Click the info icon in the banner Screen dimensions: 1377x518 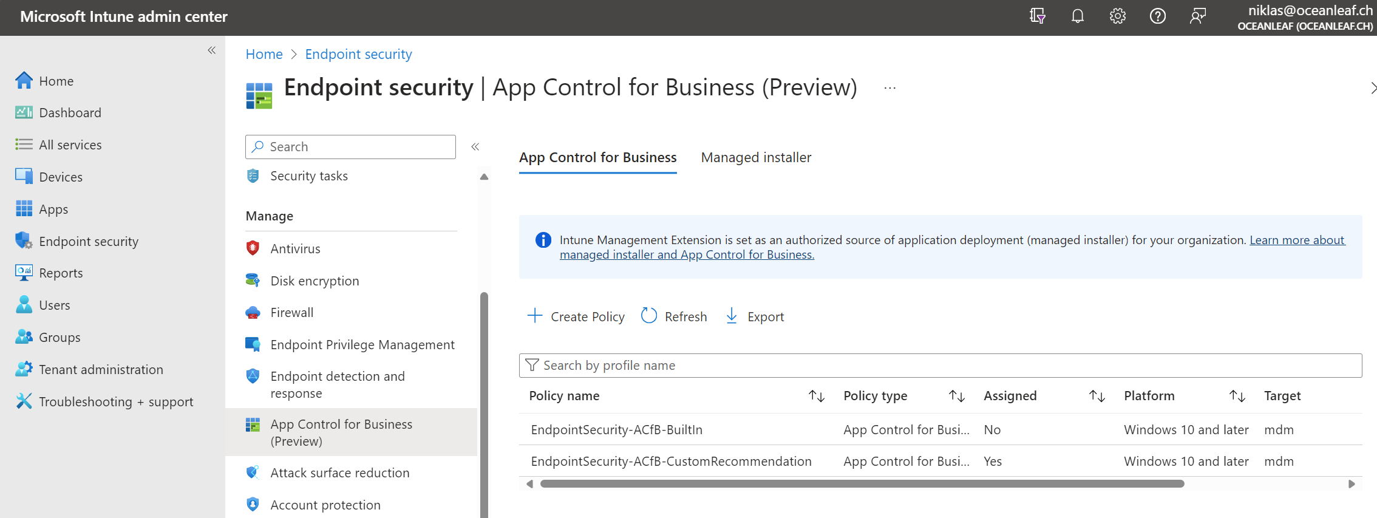pos(543,240)
